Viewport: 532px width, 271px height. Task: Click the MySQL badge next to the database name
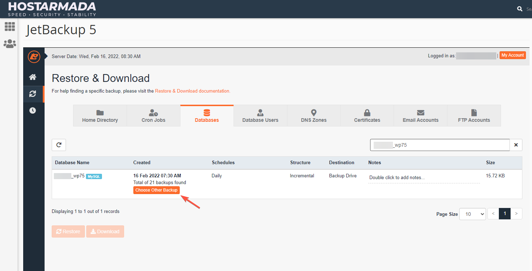[x=94, y=176]
